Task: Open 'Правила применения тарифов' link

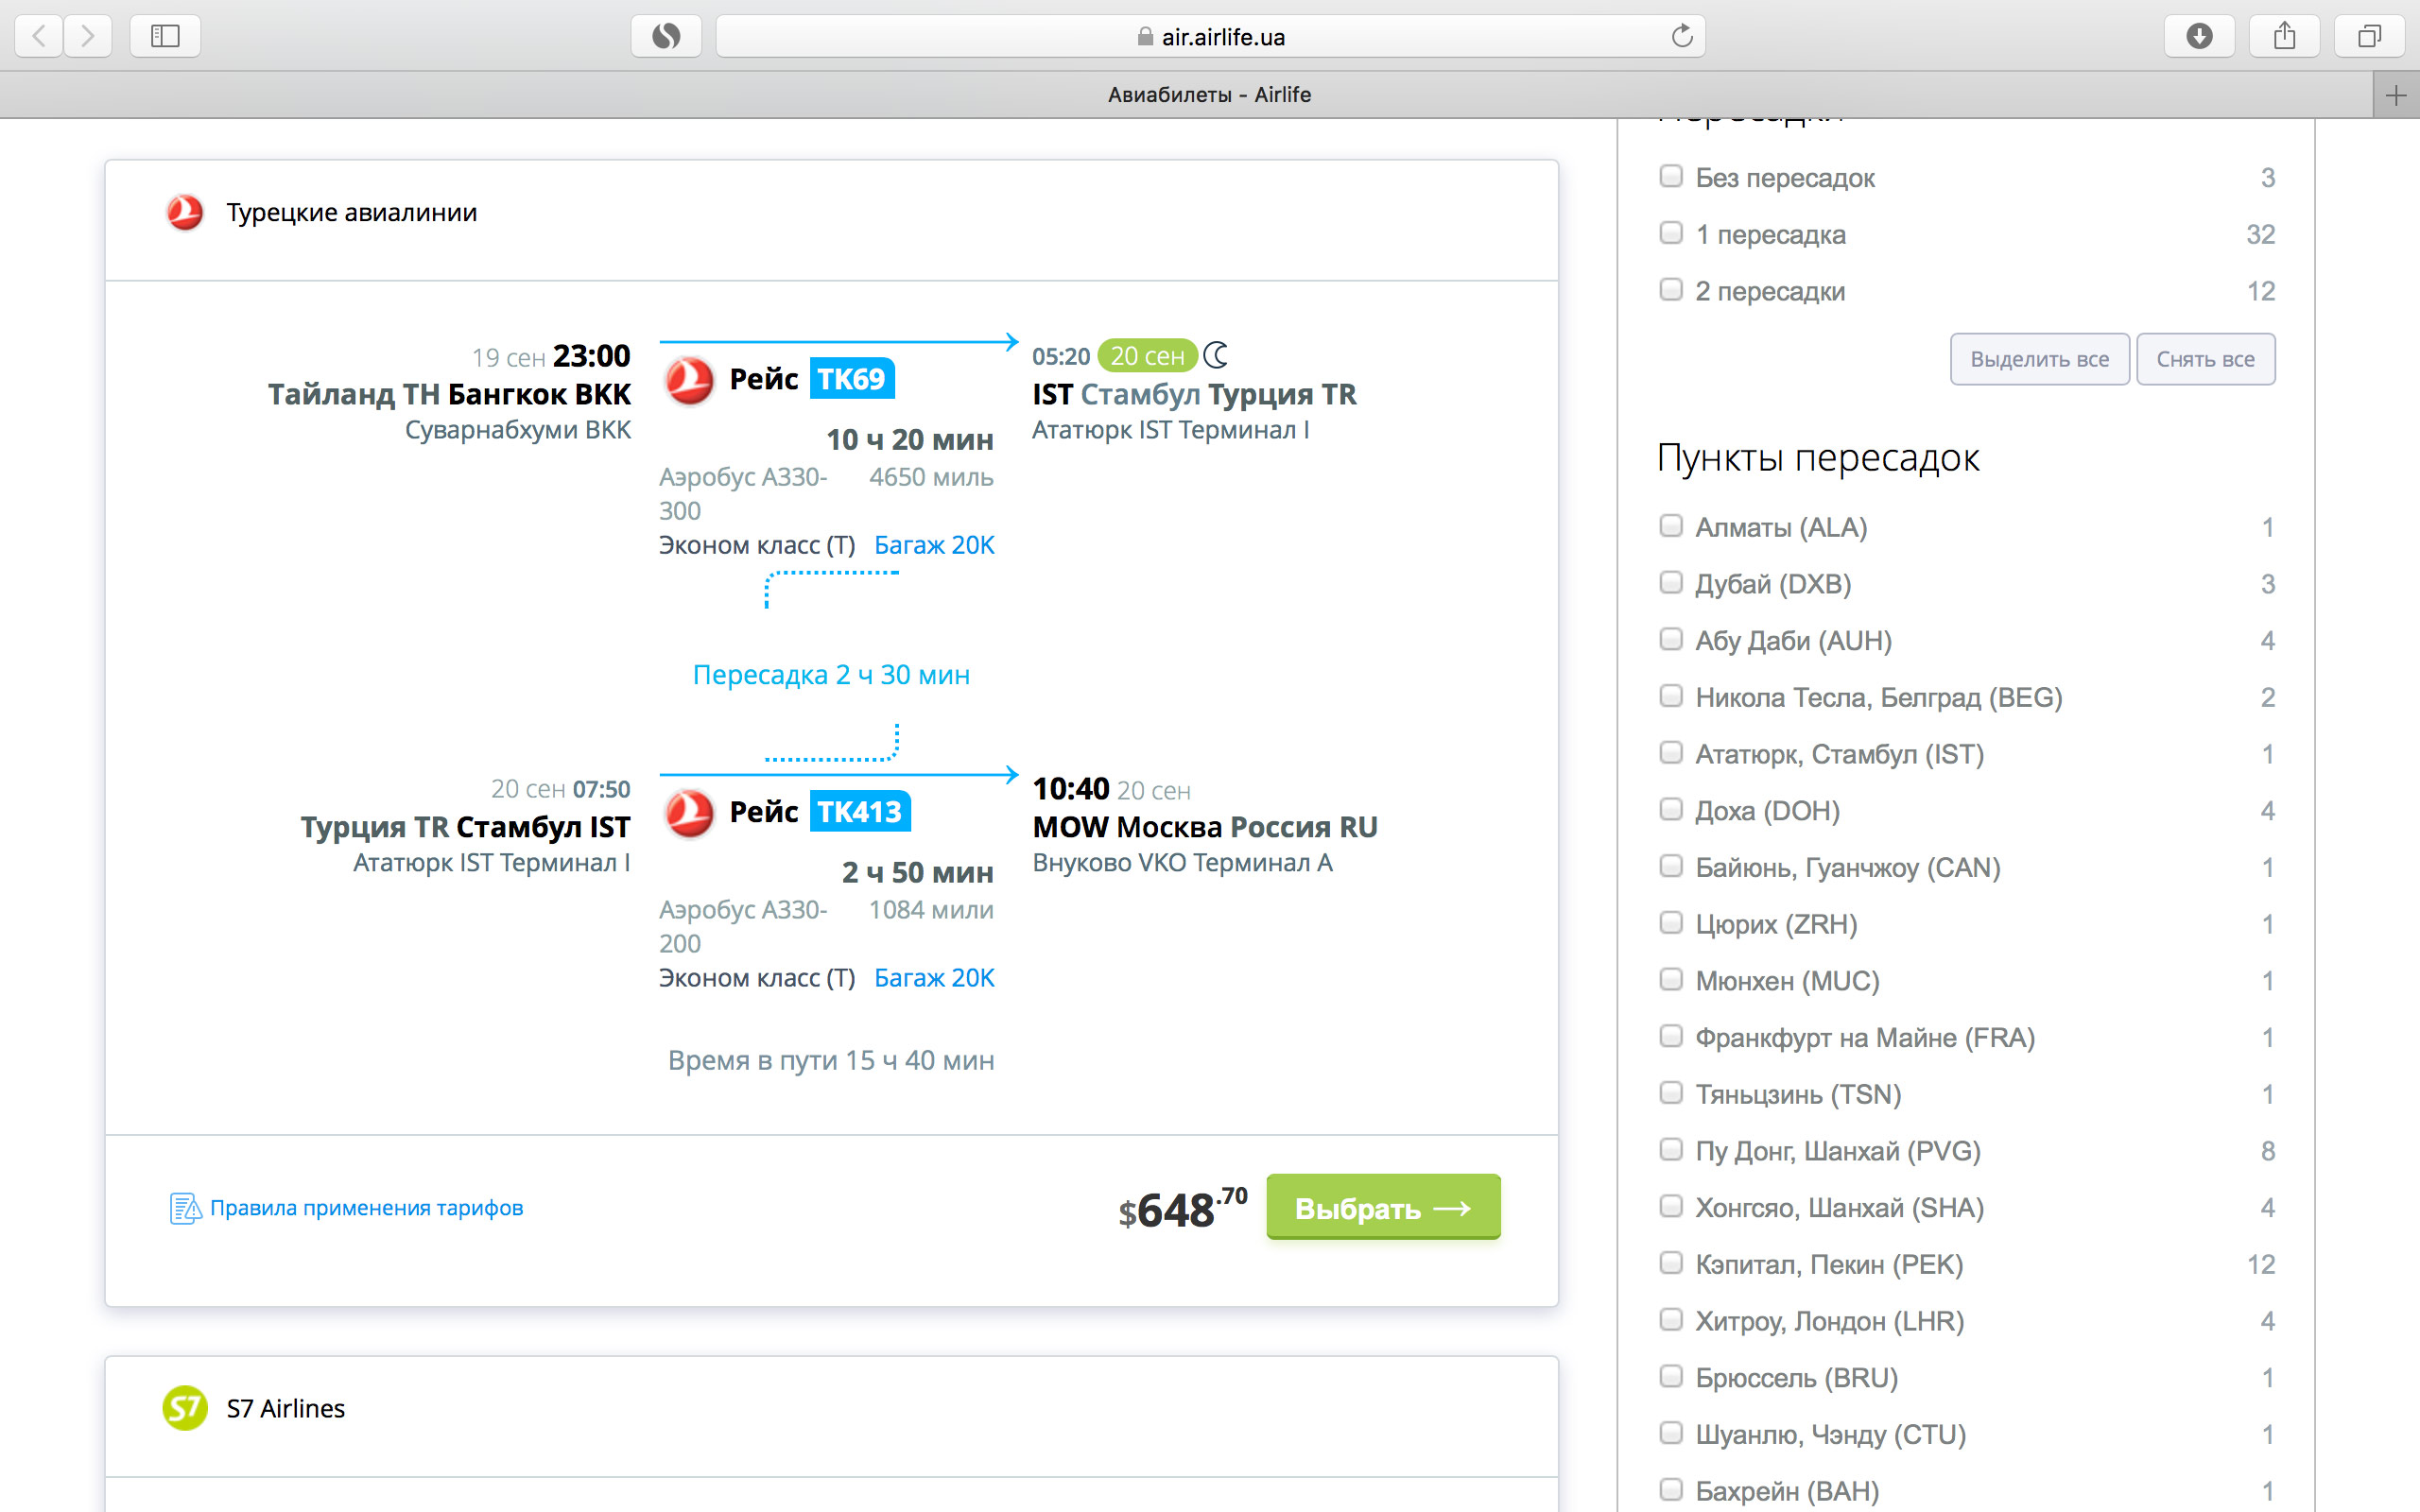Action: [366, 1208]
